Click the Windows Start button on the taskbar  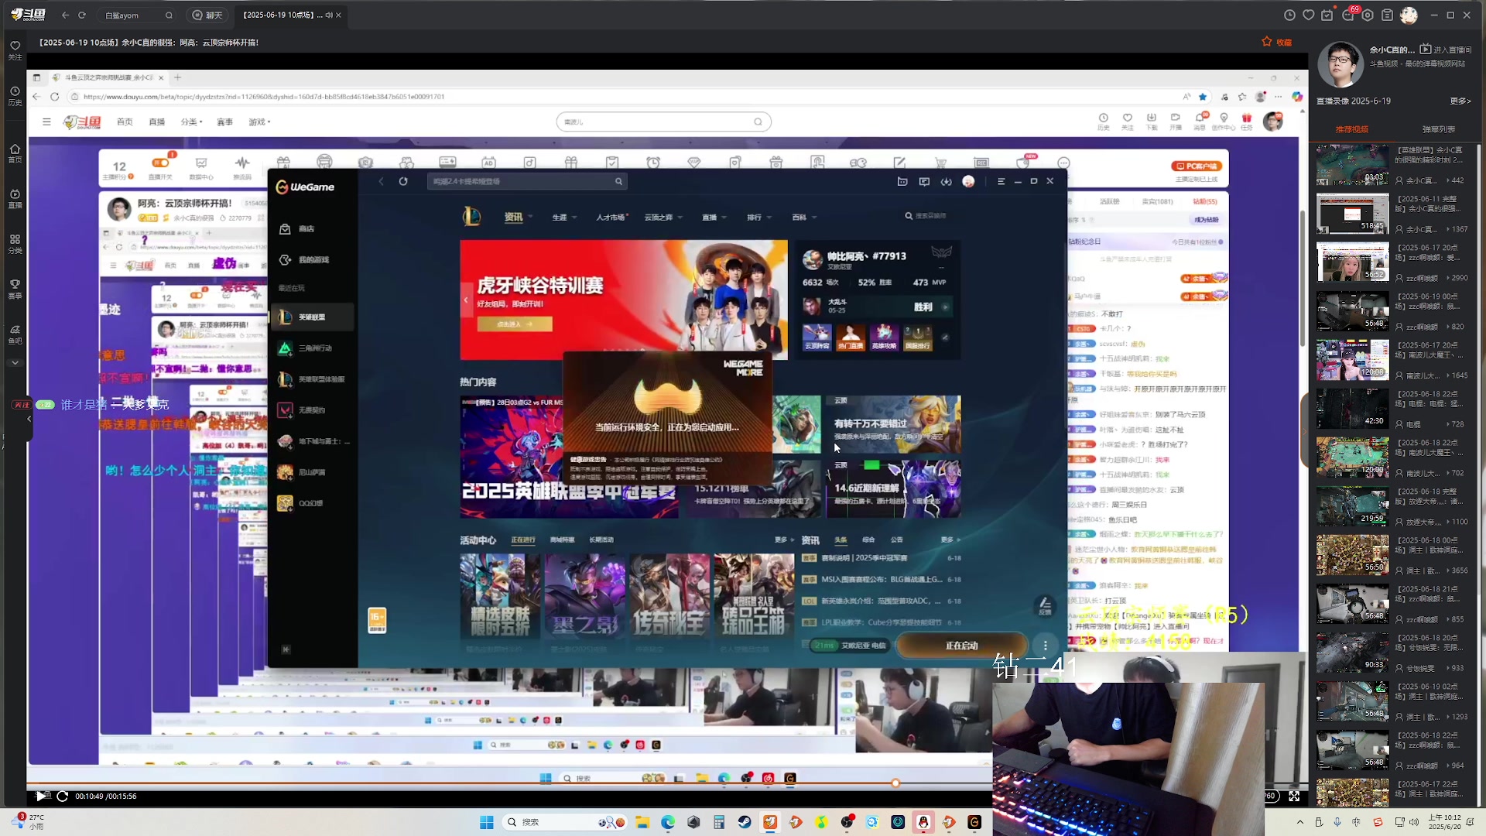pos(487,822)
